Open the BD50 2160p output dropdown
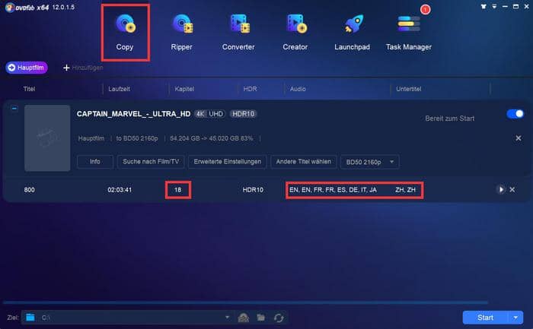The width and height of the screenshot is (533, 329). coord(369,162)
